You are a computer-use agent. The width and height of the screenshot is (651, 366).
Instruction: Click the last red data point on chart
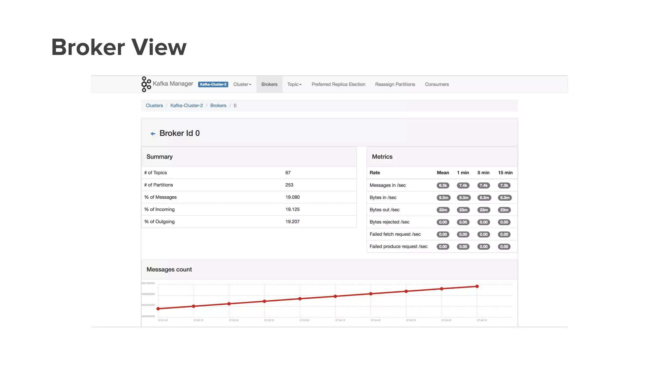[477, 287]
